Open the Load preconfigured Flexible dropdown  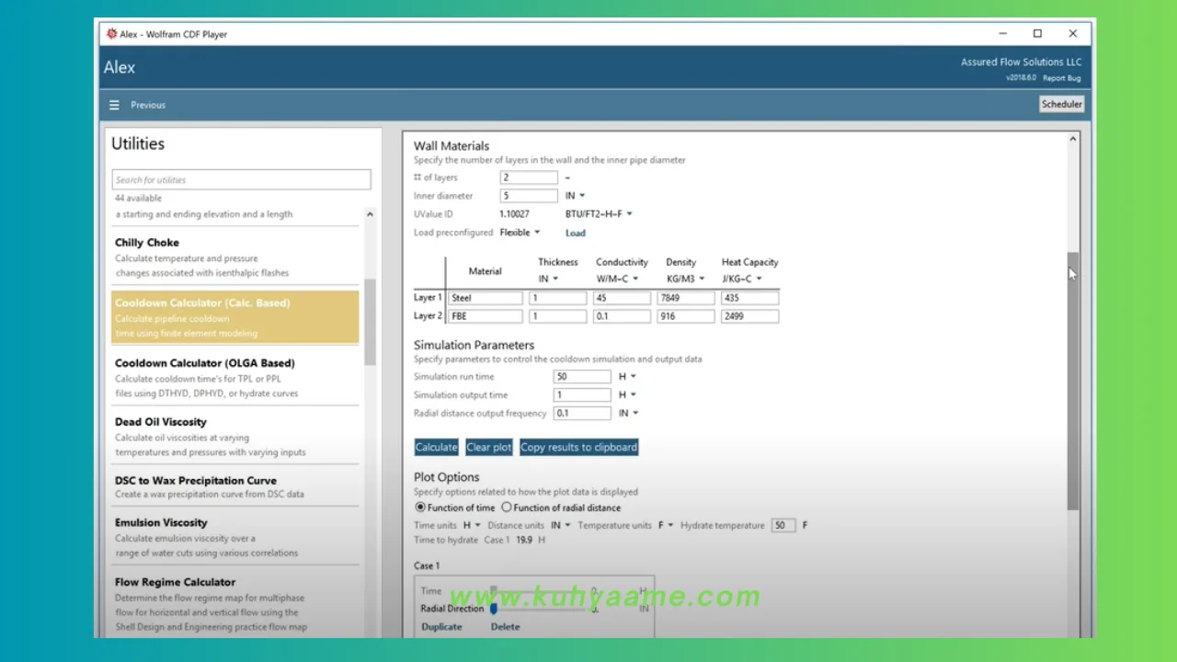point(520,233)
